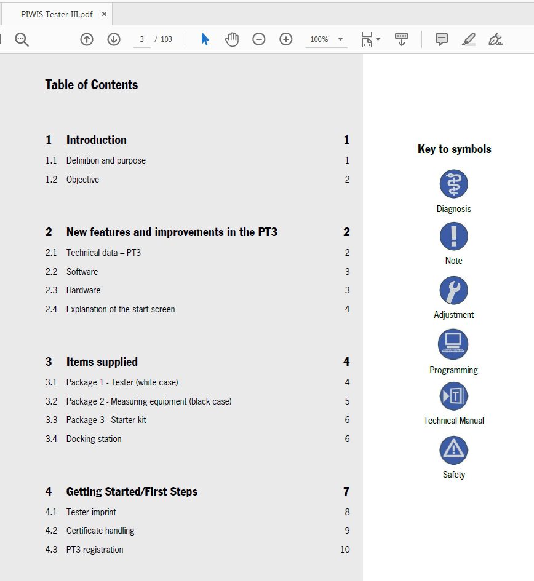The height and width of the screenshot is (581, 534).
Task: Open the 100% zoom level dropdown
Action: [326, 39]
